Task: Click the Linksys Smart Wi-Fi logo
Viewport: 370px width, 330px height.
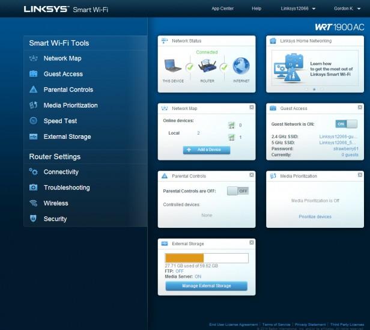Action: [x=66, y=9]
